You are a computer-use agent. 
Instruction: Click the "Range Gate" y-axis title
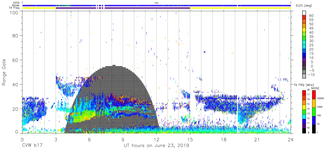point(4,72)
